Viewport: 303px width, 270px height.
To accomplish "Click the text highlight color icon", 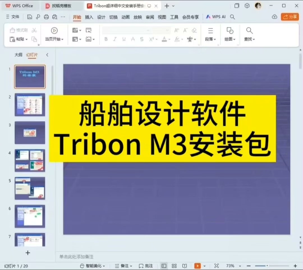I will (x=177, y=39).
